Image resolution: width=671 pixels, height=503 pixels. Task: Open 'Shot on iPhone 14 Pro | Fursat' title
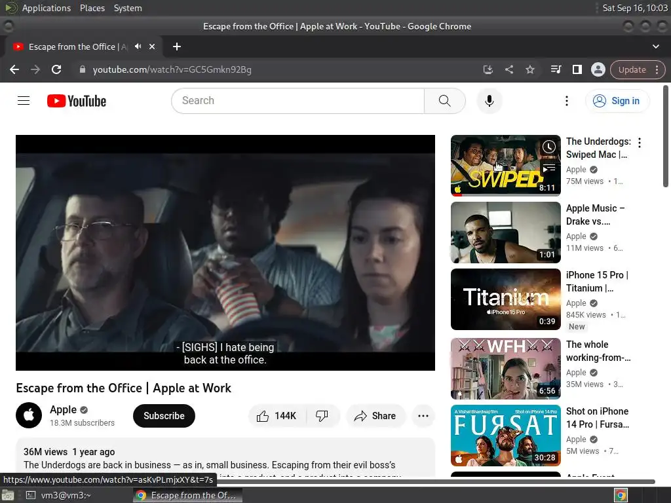tap(598, 418)
